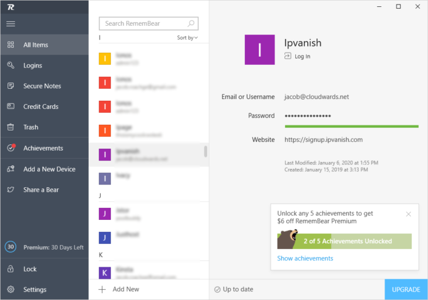This screenshot has height=300, width=428.
Task: Click the Search RememBear field
Action: pos(149,23)
